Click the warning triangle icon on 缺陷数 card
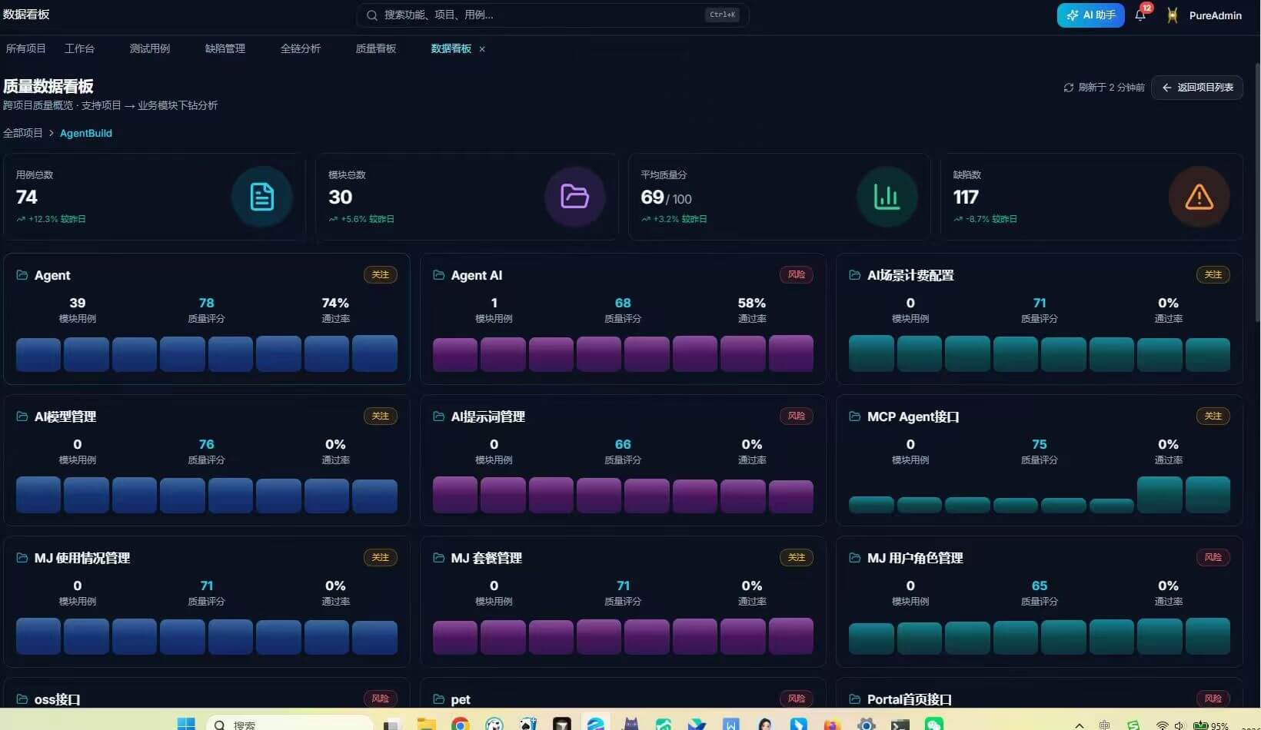 (1199, 197)
